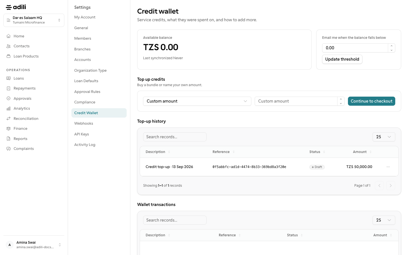Open the Custom amount bundle dropdown
This screenshot has height=255, width=408.
(x=197, y=101)
